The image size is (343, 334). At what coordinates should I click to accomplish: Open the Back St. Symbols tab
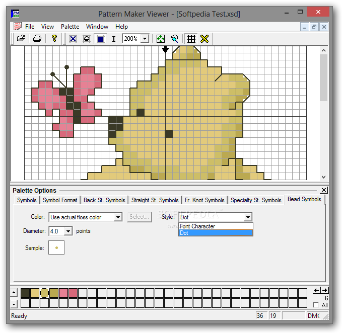pyautogui.click(x=104, y=200)
